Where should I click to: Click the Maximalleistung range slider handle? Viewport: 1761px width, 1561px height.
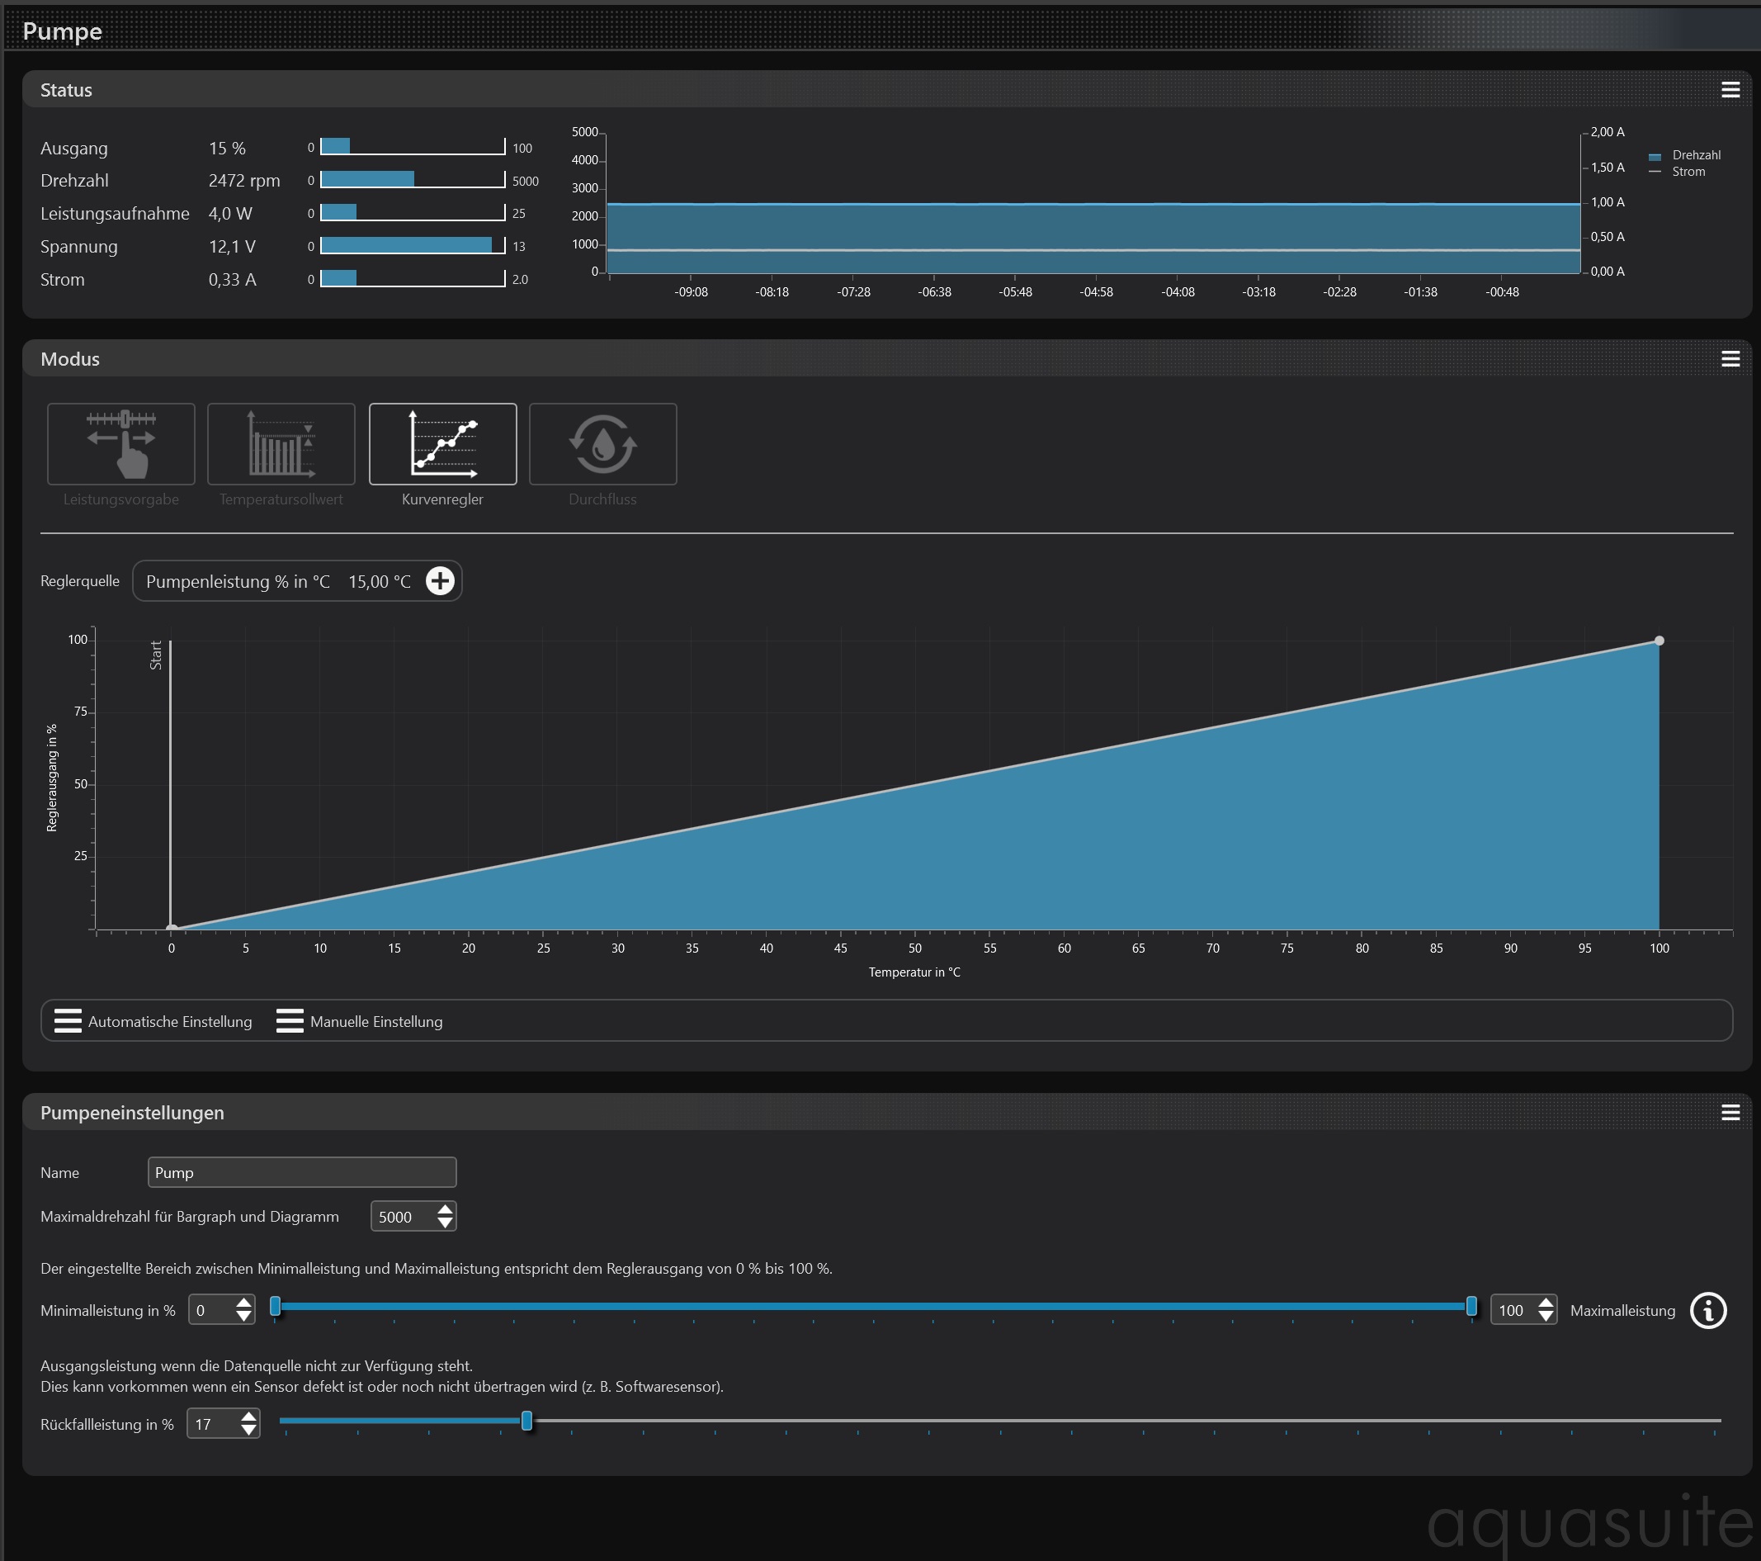click(1471, 1306)
